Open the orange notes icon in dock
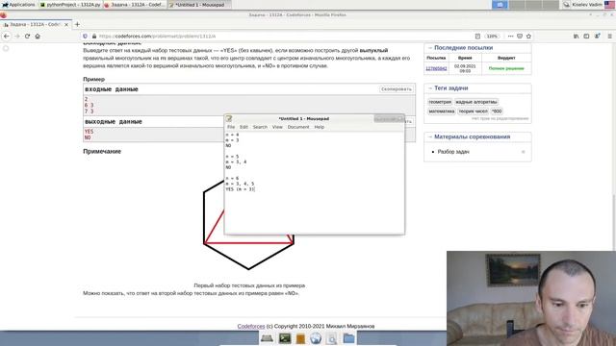 300,338
